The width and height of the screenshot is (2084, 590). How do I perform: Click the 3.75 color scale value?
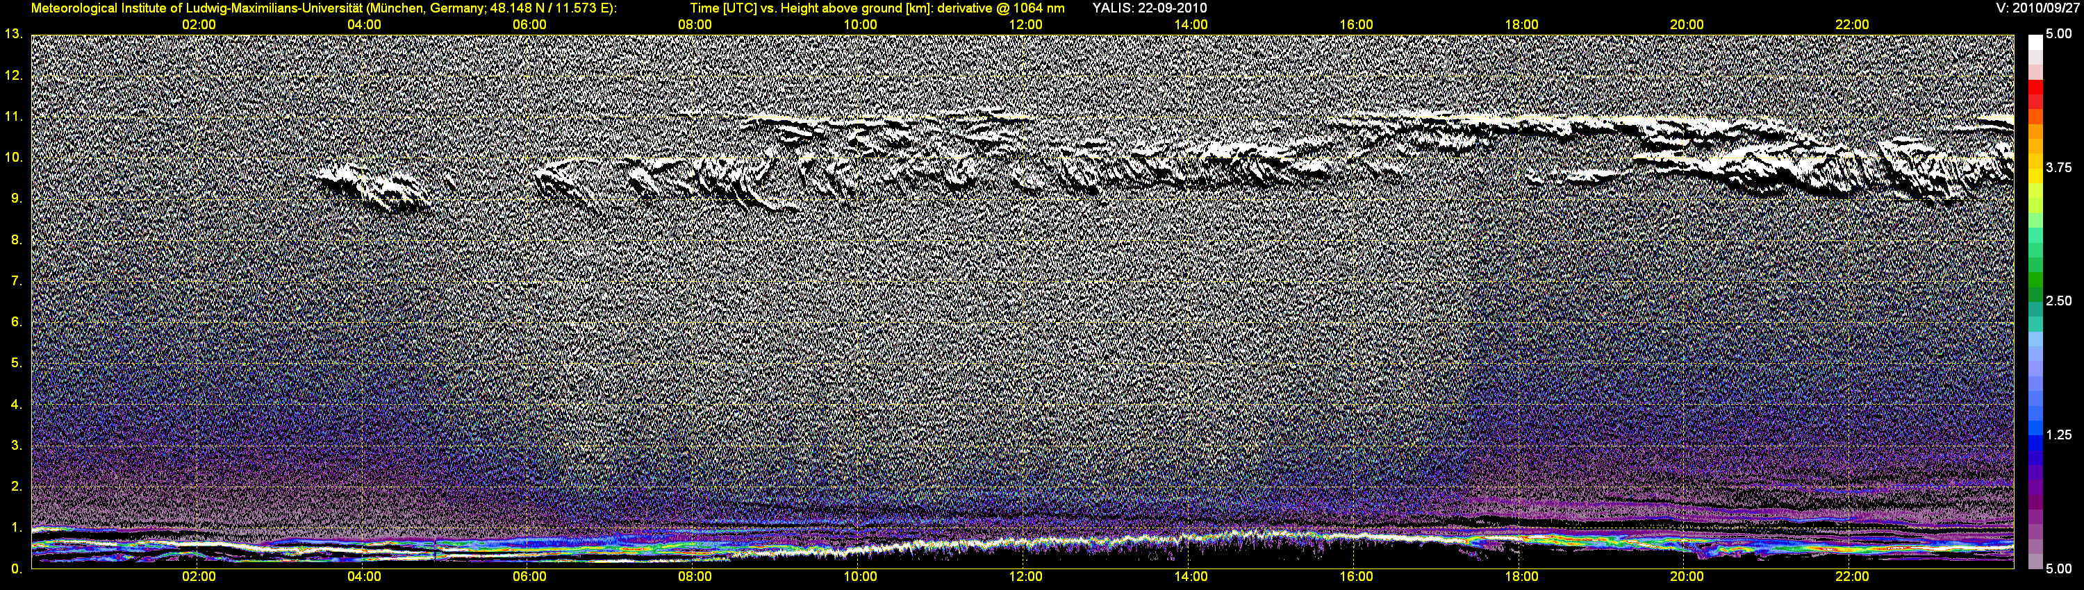click(2059, 167)
